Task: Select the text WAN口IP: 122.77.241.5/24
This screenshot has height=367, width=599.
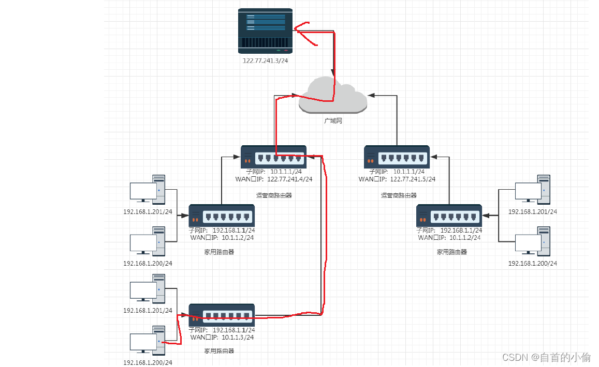Action: pyautogui.click(x=397, y=179)
